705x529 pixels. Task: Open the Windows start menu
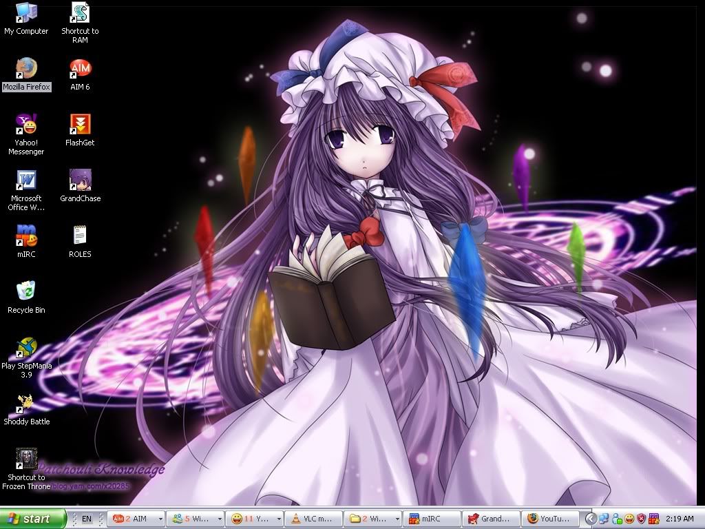point(32,519)
